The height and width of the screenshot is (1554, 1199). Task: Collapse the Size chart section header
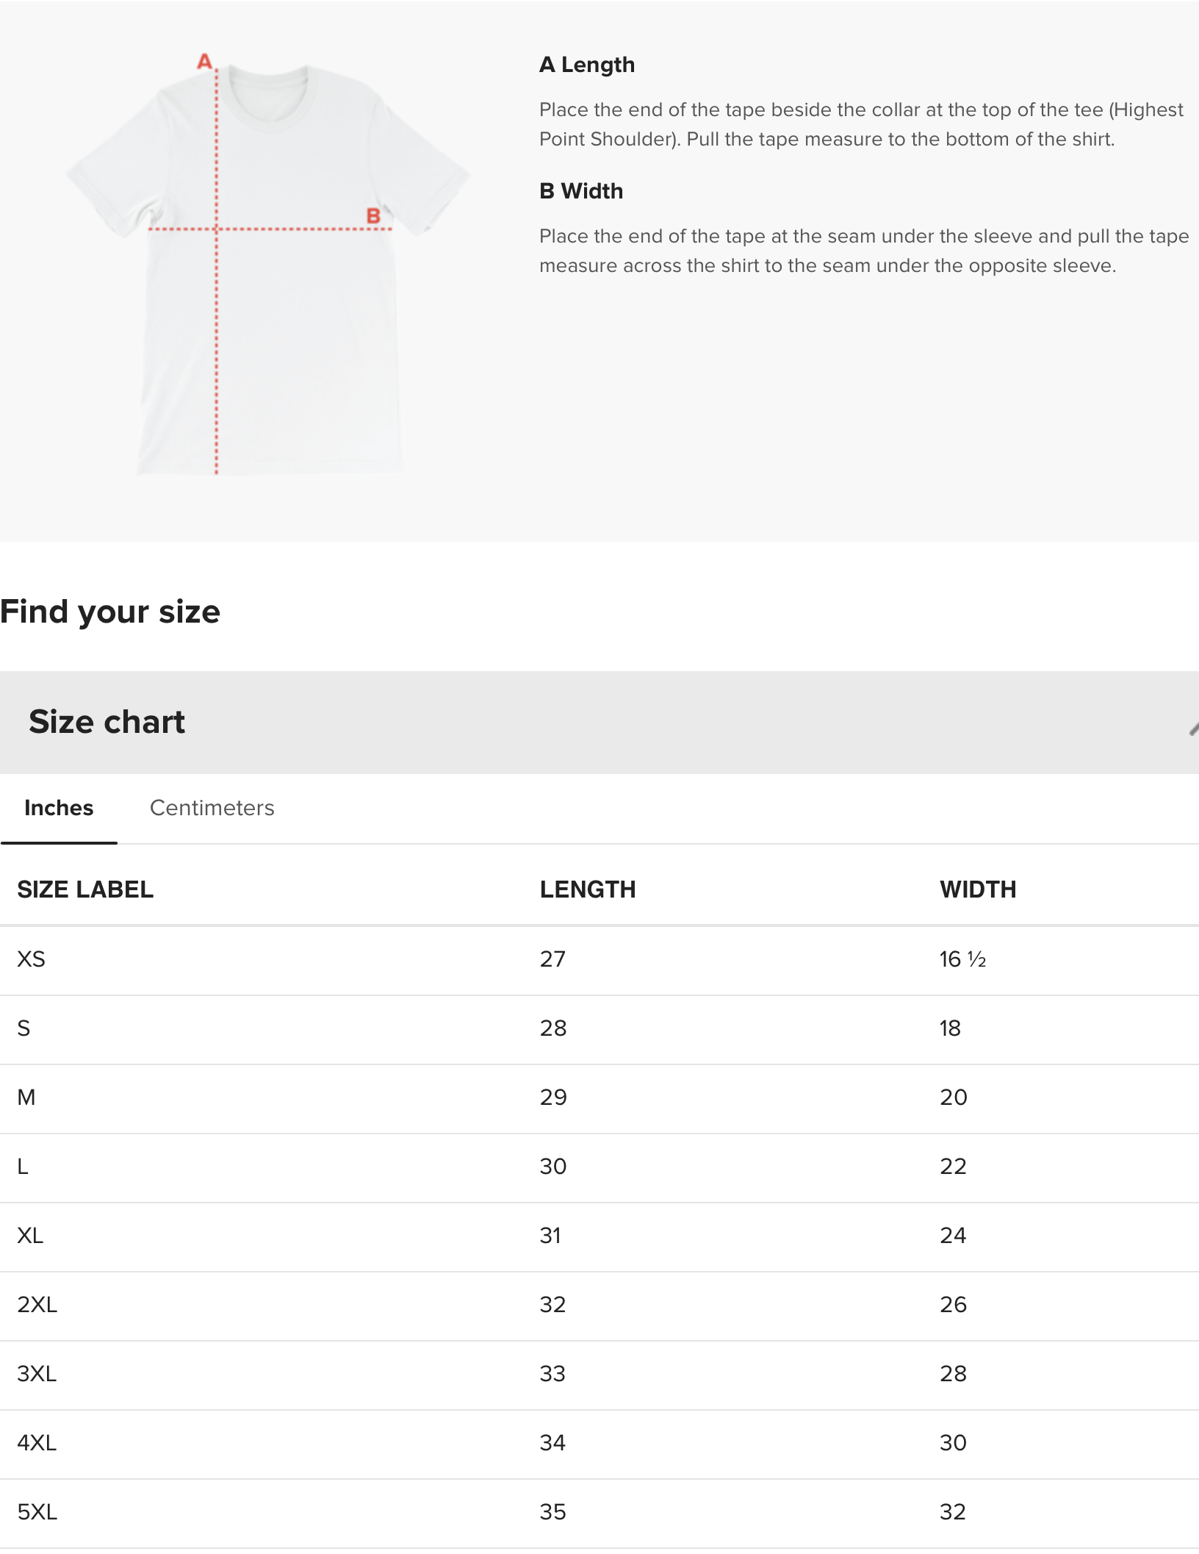click(x=107, y=722)
